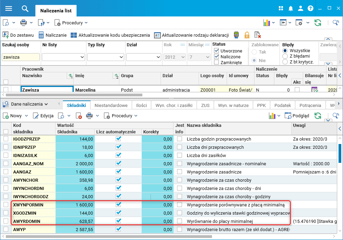Expand the Dane naliczenia dropdown
343x240 pixels.
tap(27, 104)
